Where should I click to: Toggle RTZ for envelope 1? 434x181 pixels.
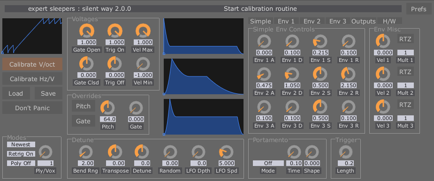pos(405,39)
